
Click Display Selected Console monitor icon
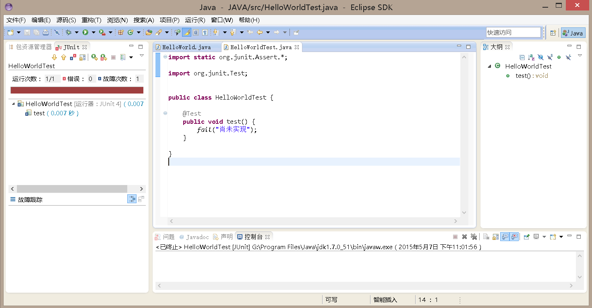point(536,237)
